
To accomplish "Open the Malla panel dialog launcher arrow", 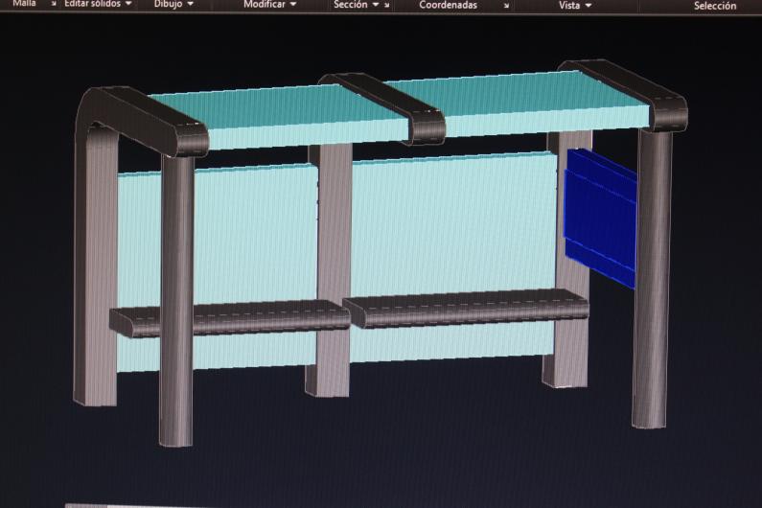I will pos(54,5).
